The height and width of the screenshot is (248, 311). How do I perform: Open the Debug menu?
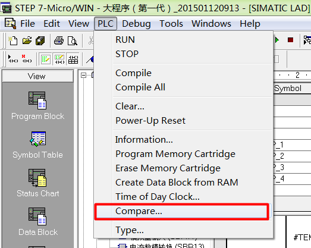tap(136, 24)
